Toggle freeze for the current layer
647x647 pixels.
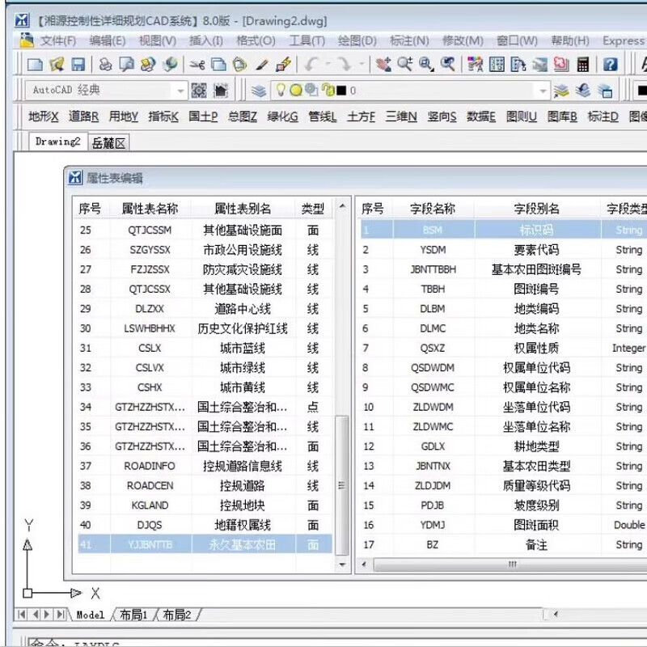click(x=297, y=91)
